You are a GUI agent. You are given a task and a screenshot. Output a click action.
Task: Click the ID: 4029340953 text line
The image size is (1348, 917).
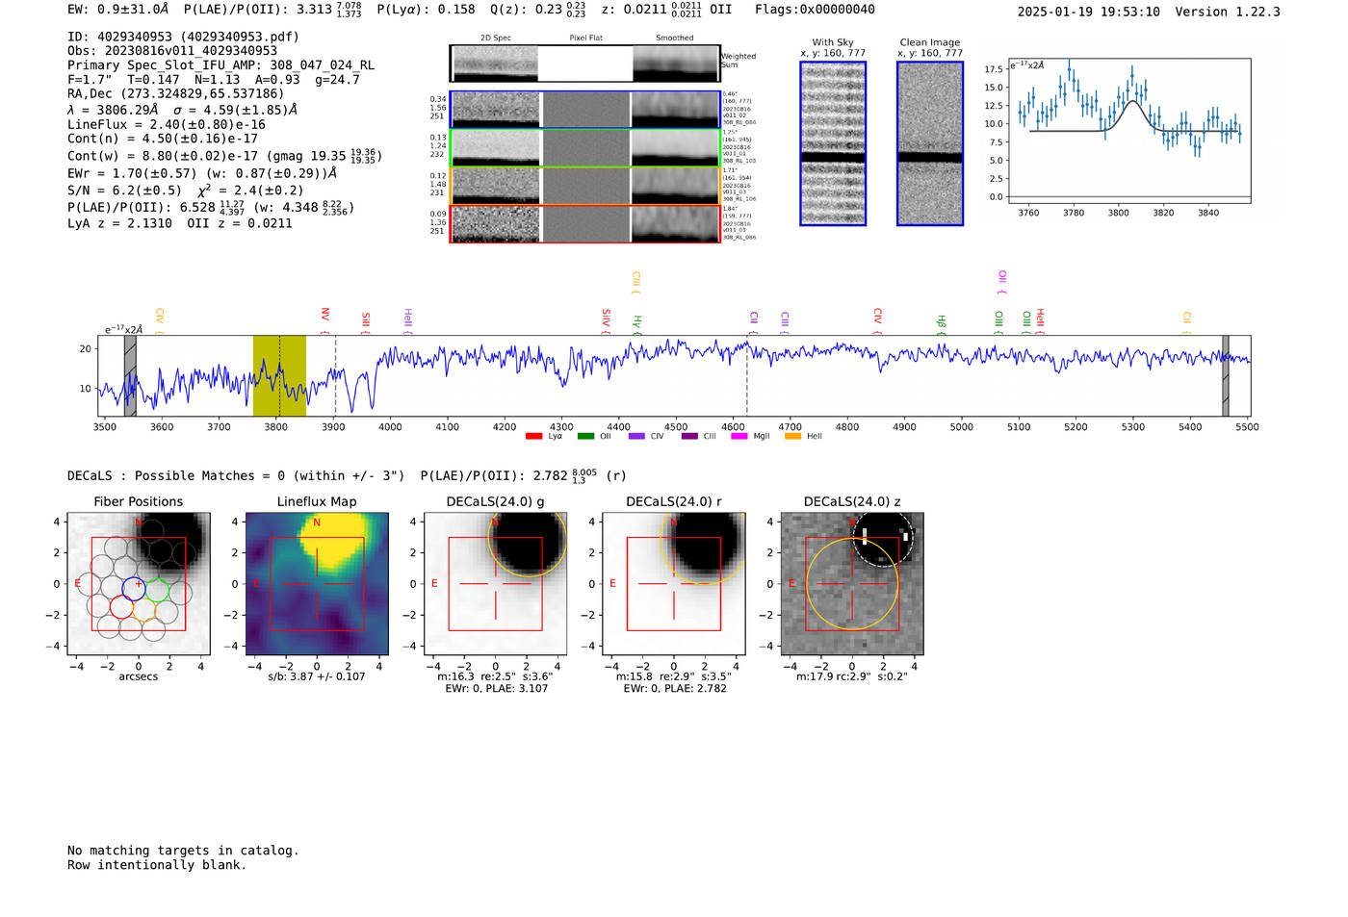(x=183, y=37)
